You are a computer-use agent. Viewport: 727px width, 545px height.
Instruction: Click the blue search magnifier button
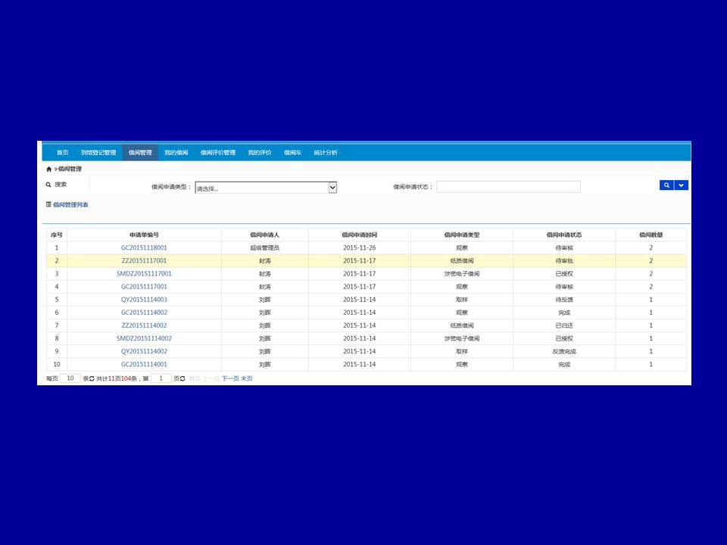tap(666, 185)
